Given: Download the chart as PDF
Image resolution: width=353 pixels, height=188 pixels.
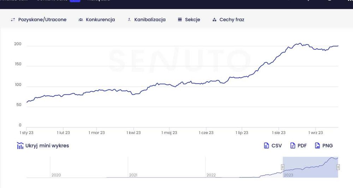Looking at the screenshot, I should [293, 146].
